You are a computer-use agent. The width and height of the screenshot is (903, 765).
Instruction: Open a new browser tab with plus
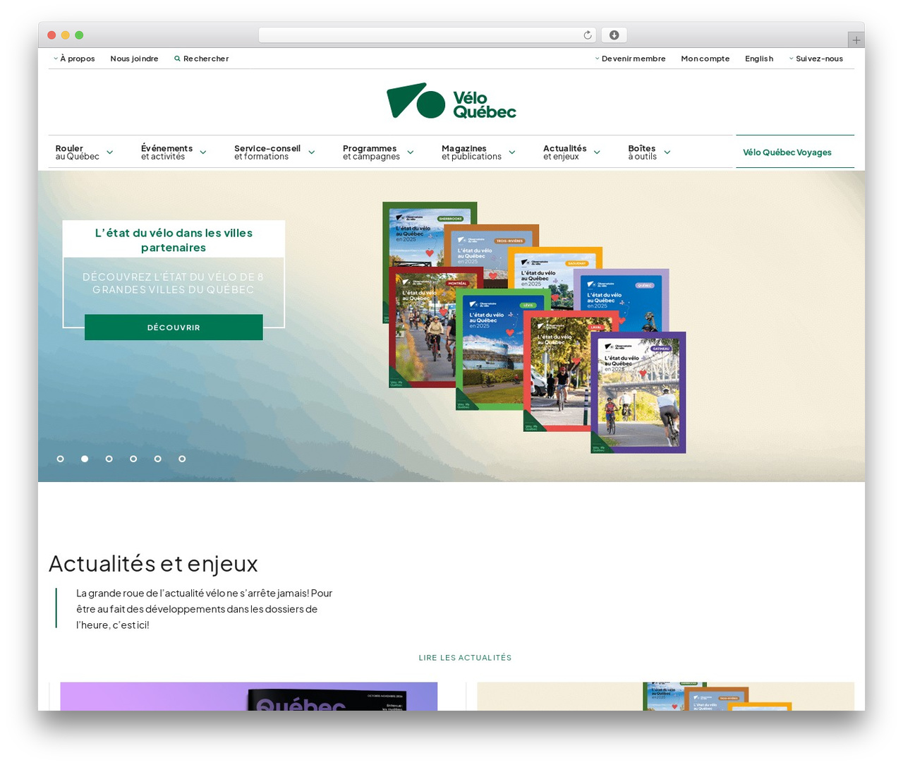[856, 40]
